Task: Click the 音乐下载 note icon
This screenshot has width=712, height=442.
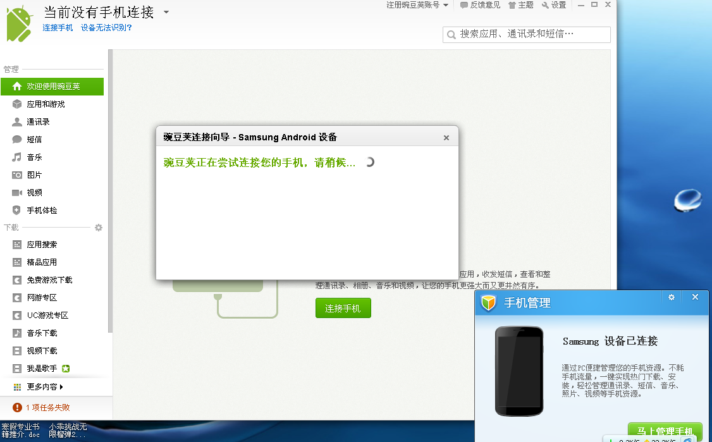Action: pos(17,333)
